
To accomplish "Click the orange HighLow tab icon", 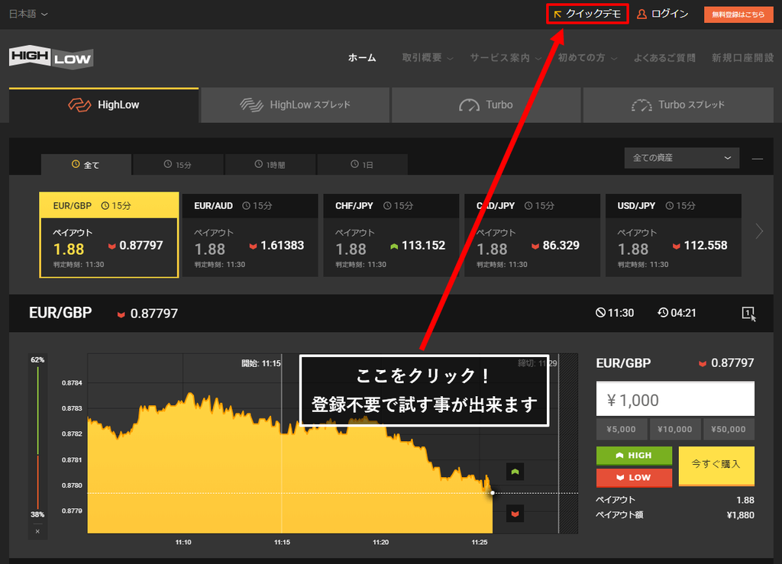I will [x=79, y=105].
